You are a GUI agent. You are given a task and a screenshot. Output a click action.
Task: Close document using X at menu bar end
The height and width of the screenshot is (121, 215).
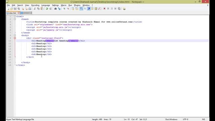208,5
